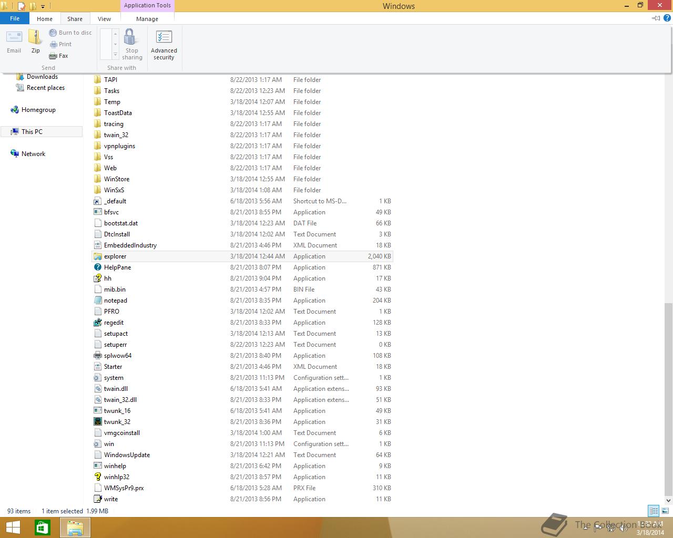Click the Properties icon in Quick Access Toolbar
673x538 pixels.
22,6
